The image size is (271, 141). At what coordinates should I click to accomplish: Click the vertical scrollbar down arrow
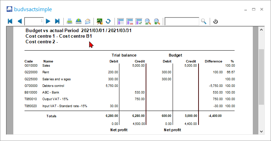coord(261,131)
